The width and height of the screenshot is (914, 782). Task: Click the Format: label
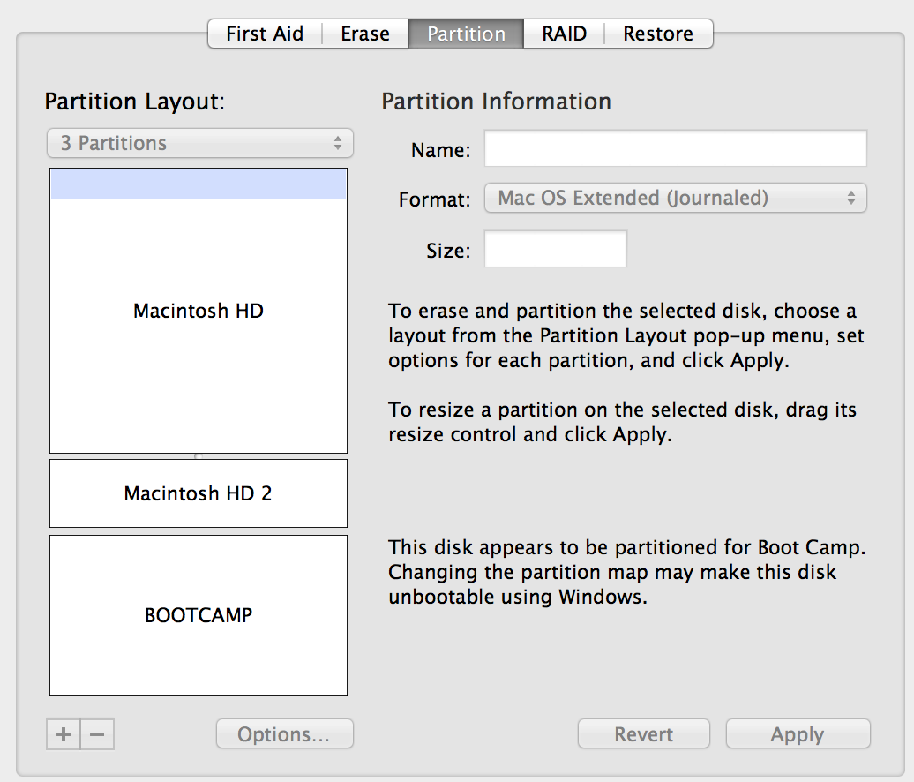(x=434, y=199)
